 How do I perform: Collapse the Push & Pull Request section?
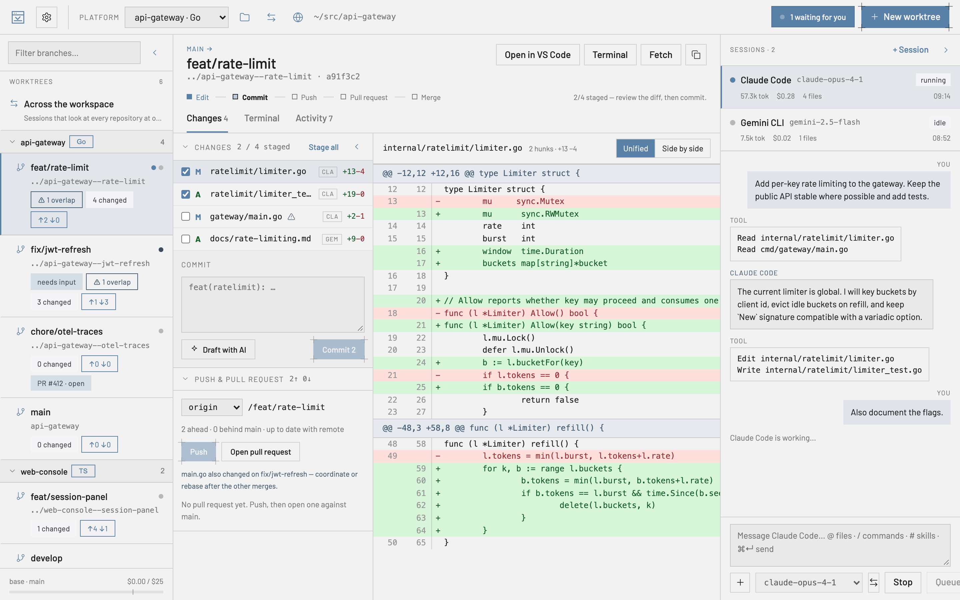(185, 379)
